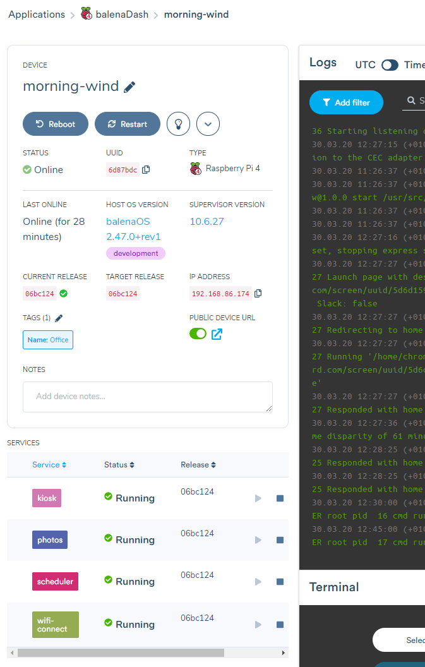Click the current release 06bc124 hash
The image size is (425, 667).
click(40, 294)
